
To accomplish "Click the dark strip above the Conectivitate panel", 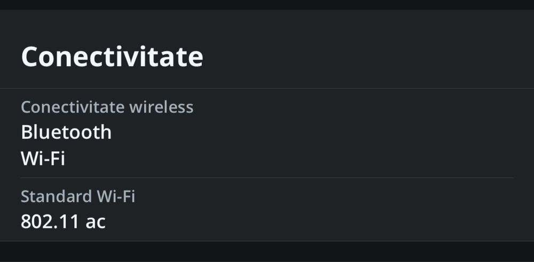I will tap(267, 4).
